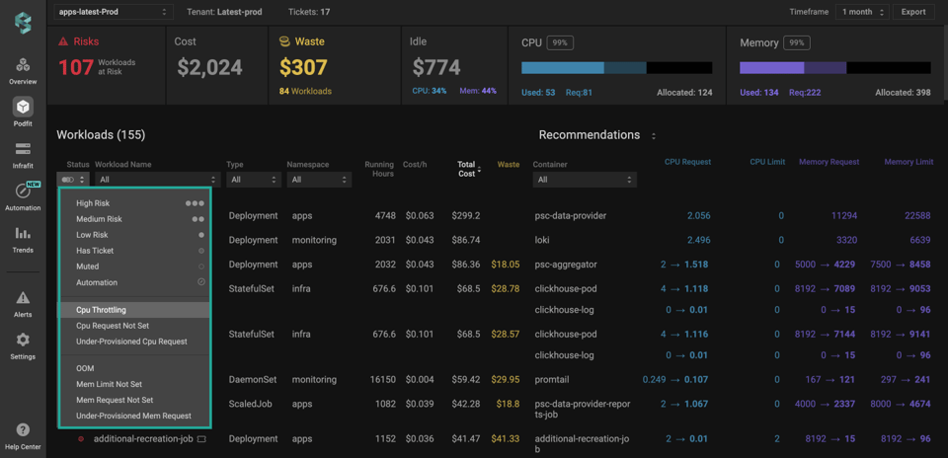Viewport: 948px width, 458px height.
Task: Click the additional-recreation-job workload name
Action: click(x=143, y=439)
